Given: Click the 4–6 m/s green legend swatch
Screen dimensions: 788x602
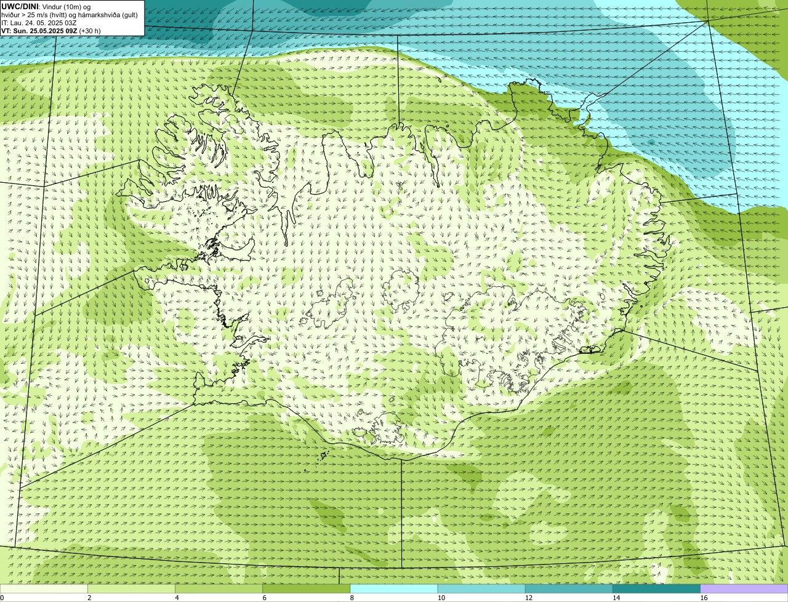Looking at the screenshot, I should [x=219, y=588].
